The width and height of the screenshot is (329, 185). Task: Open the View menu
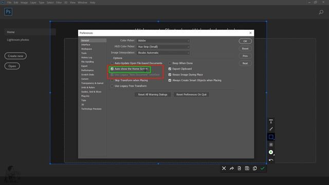[x=72, y=3]
